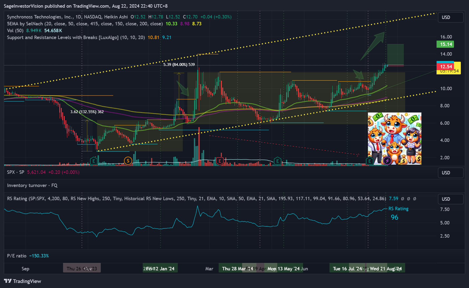Click the 'Thu 26 Oct '23' date label

tap(82, 268)
